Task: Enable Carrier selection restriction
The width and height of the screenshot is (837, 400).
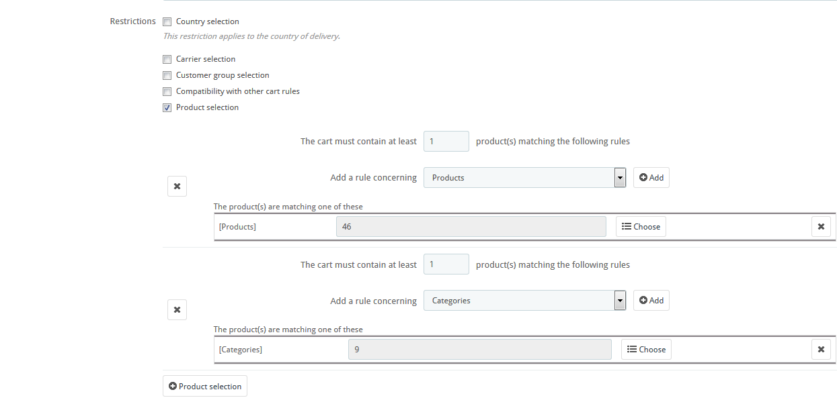Action: [167, 60]
